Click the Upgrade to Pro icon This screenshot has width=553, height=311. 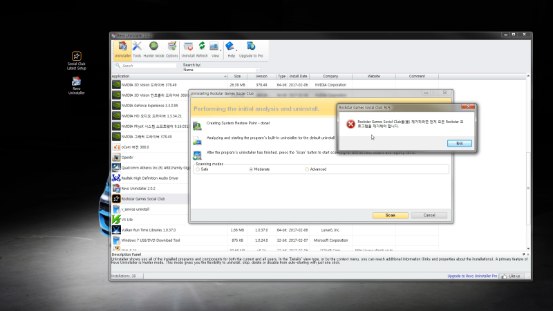(x=251, y=46)
